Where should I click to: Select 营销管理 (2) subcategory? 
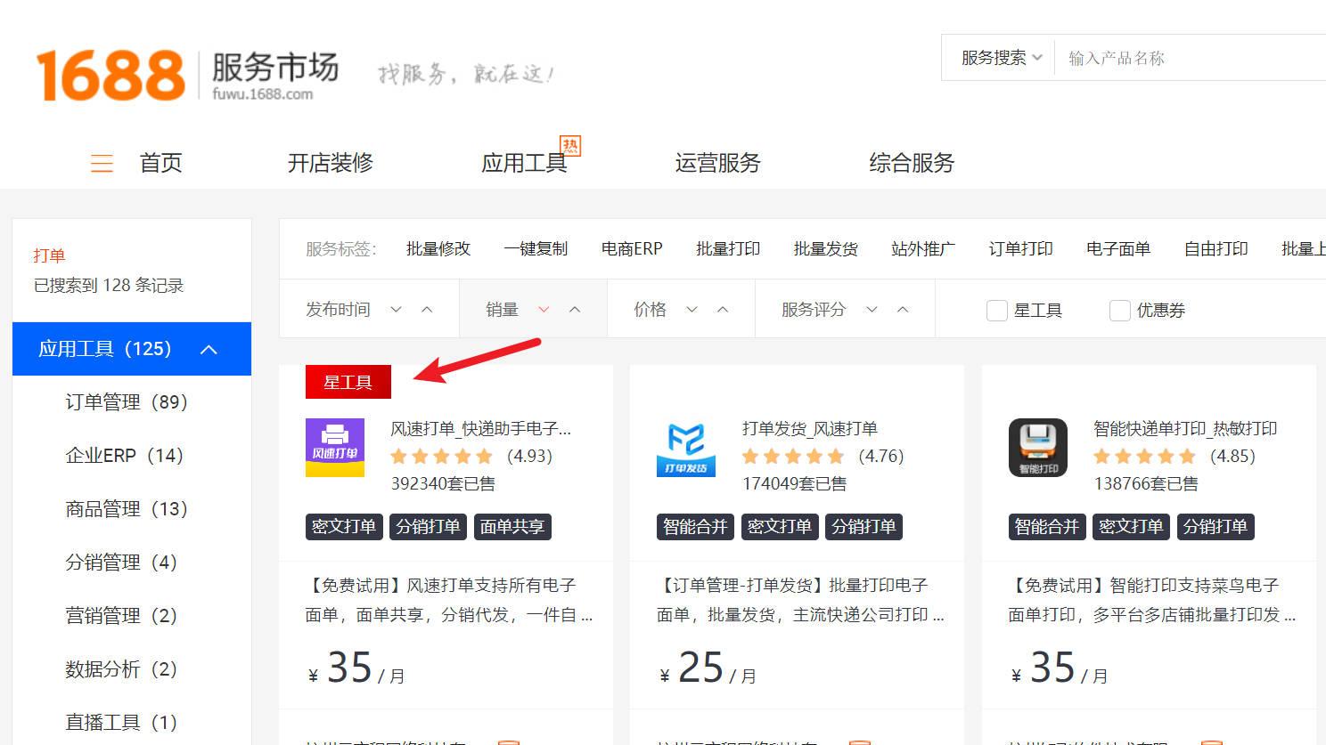[x=121, y=616]
